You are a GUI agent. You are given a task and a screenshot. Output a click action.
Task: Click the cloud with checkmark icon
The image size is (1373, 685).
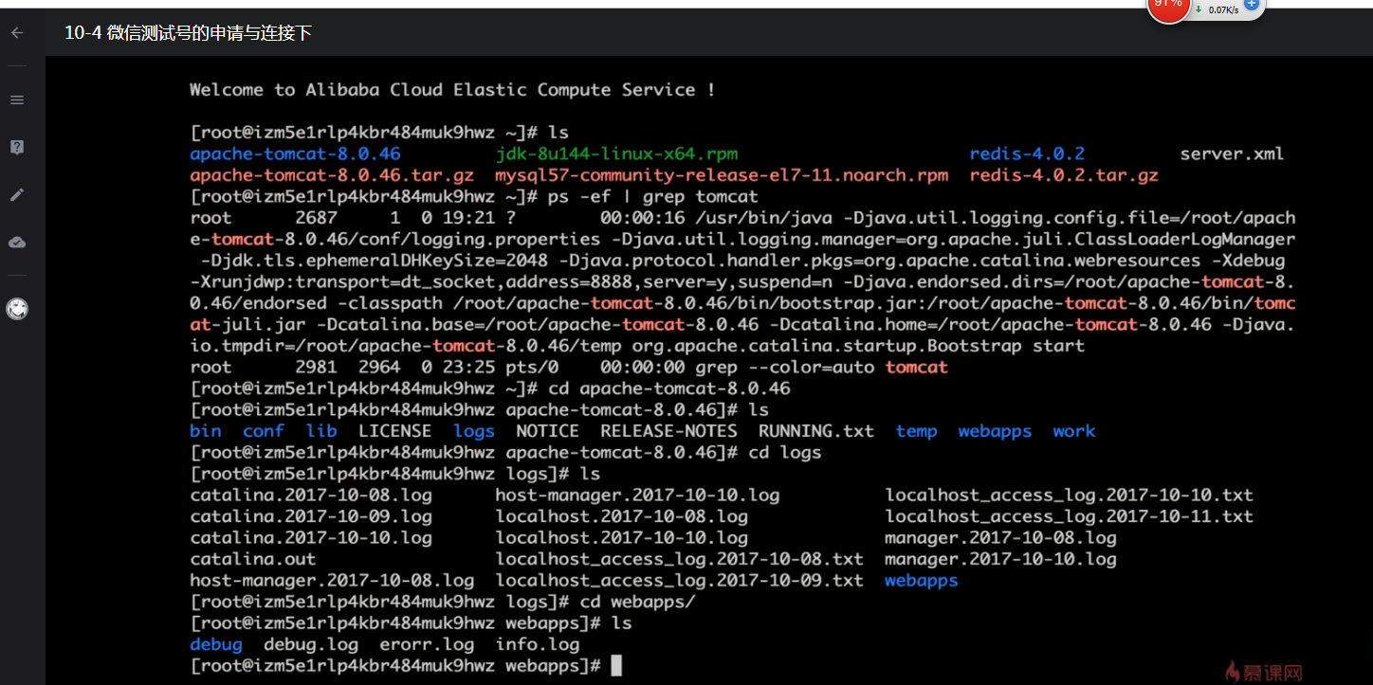[x=16, y=243]
